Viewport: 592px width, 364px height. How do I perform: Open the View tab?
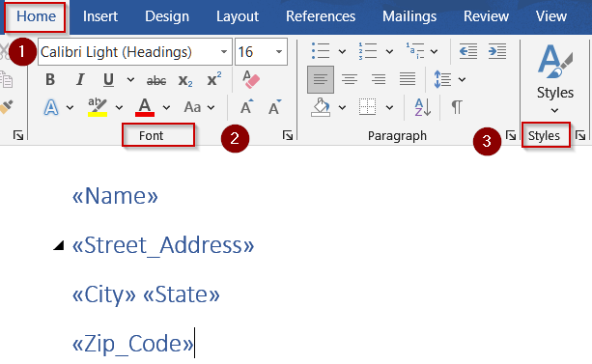tap(551, 16)
